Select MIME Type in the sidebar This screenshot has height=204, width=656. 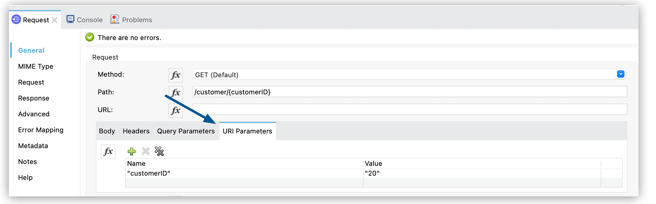(36, 66)
